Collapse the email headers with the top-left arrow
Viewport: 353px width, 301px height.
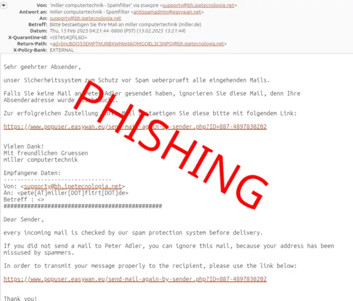[4, 5]
